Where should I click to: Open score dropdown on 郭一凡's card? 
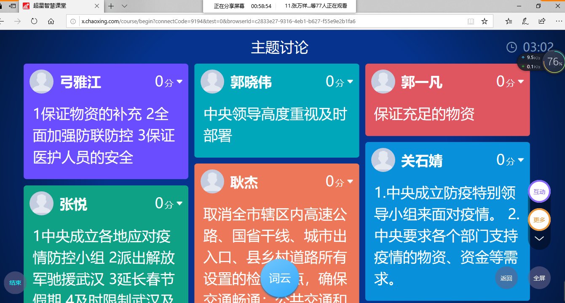click(521, 82)
